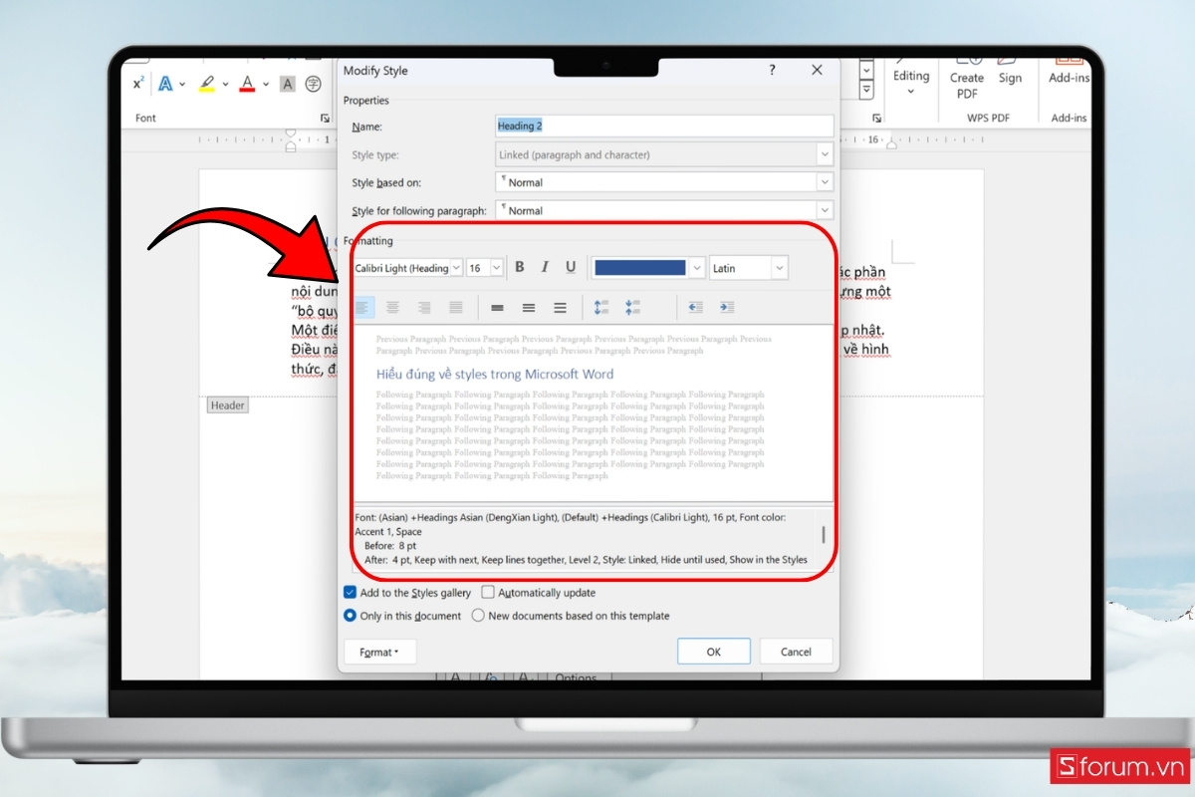Open the Styles group dialog launcher in the ribbon
Viewport: 1195px width, 797px height.
tap(875, 118)
